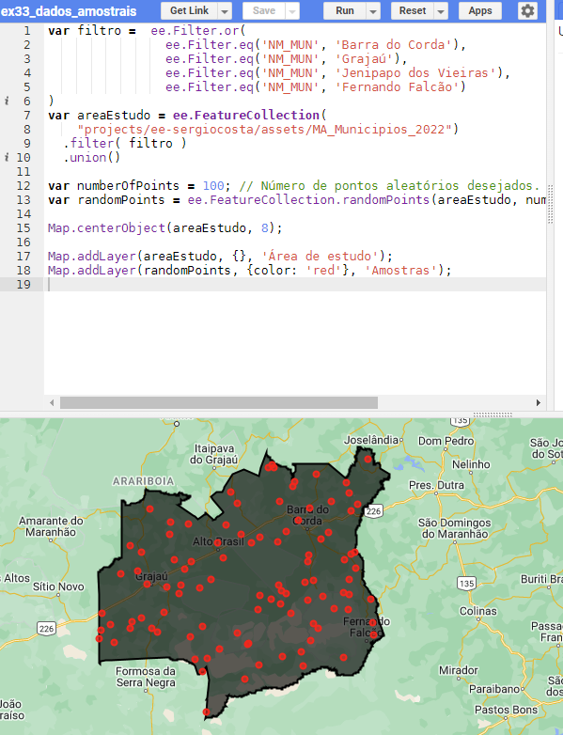563x735 pixels.
Task: Click the Save button
Action: pos(264,10)
